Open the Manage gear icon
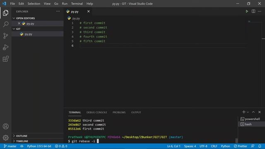Image resolution: width=265 pixels, height=149 pixels. [x=5, y=138]
